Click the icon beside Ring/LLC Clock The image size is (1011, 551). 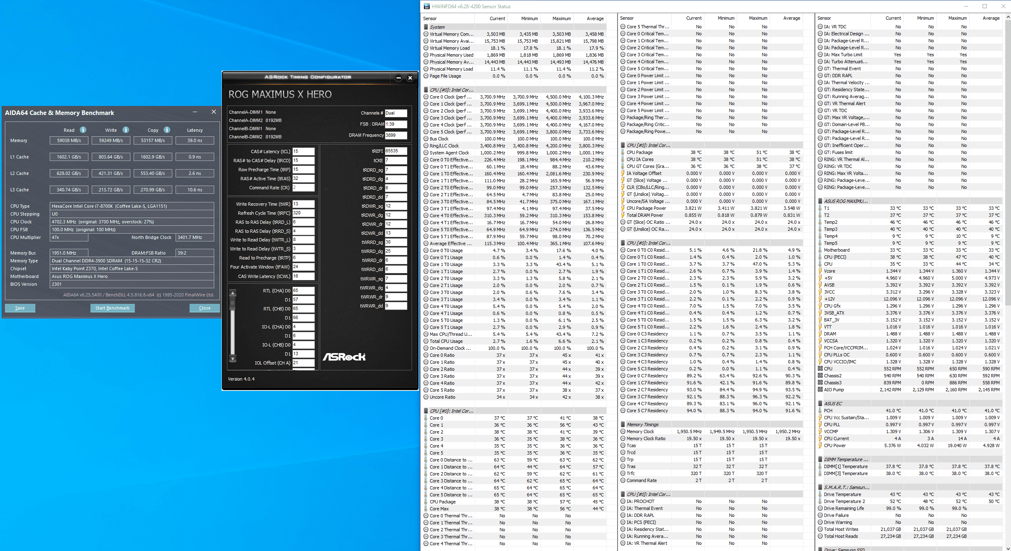click(426, 146)
